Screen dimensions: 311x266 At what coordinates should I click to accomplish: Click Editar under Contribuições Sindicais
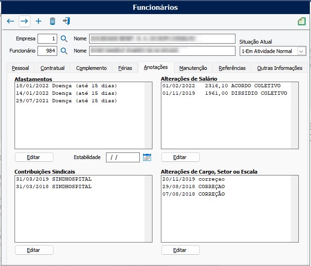click(x=34, y=250)
